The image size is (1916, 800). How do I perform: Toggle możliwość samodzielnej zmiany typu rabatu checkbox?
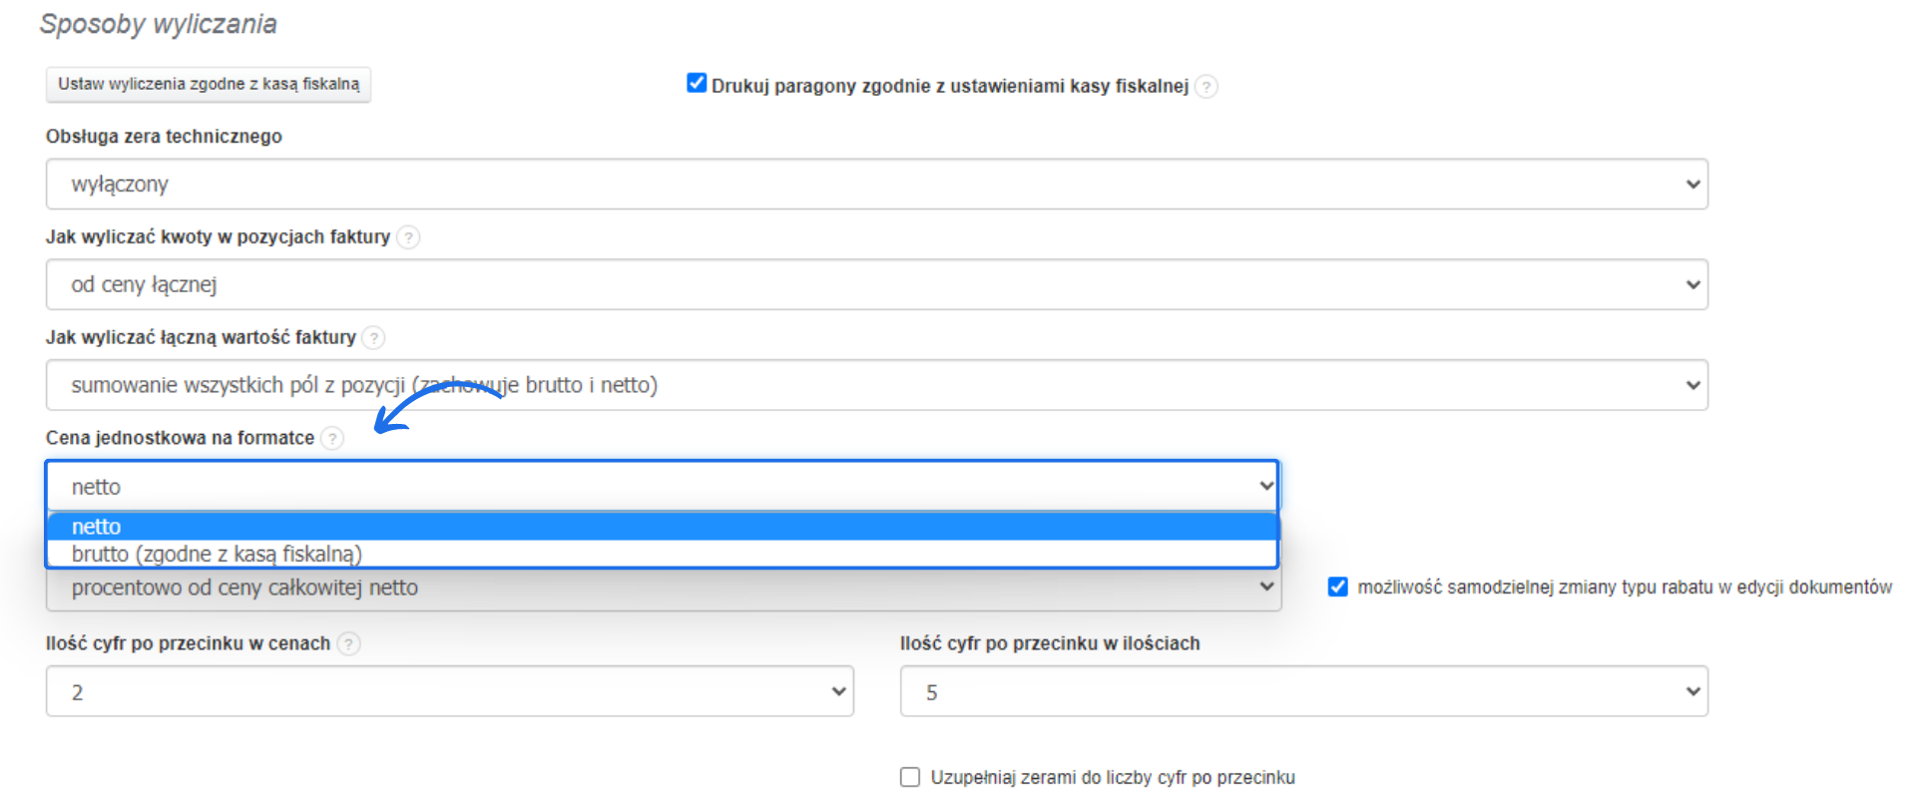pos(1338,588)
